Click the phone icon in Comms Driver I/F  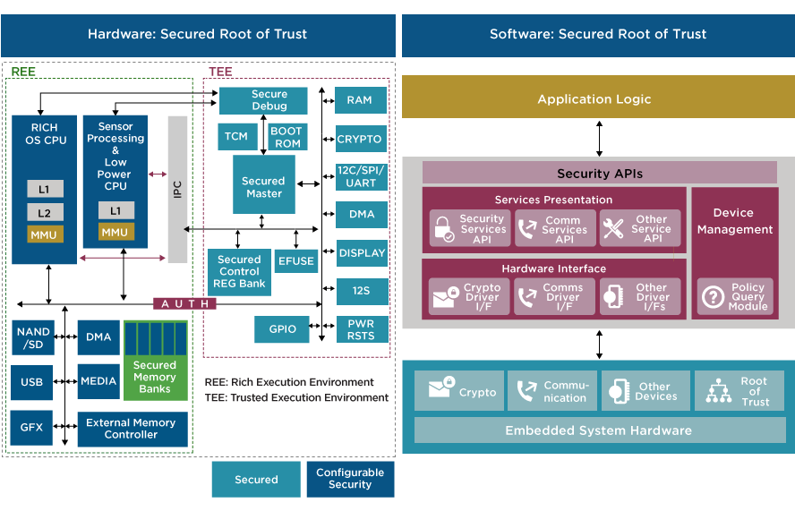(528, 297)
